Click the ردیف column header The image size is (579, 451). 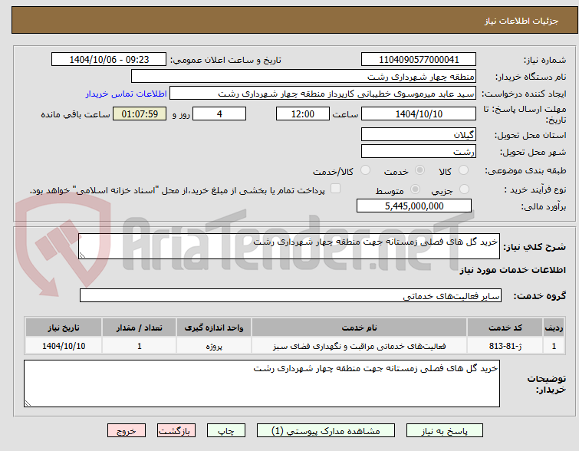pos(554,328)
